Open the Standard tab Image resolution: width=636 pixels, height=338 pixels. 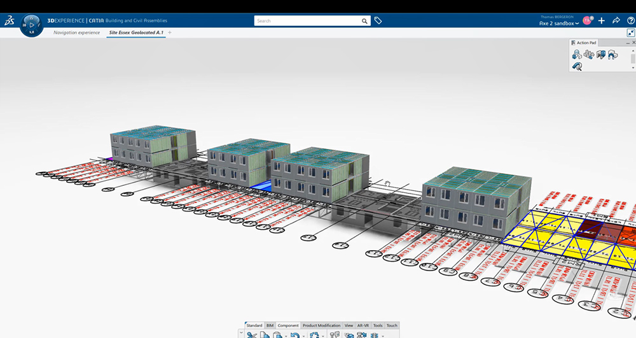(254, 325)
